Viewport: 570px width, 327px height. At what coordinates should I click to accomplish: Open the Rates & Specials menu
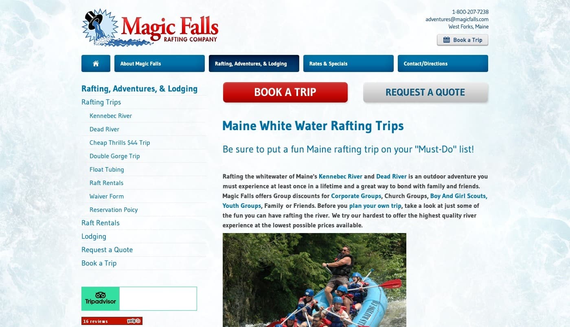point(349,63)
